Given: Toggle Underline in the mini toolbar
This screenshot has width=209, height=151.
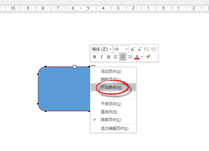Looking at the screenshot, I should 108,57.
